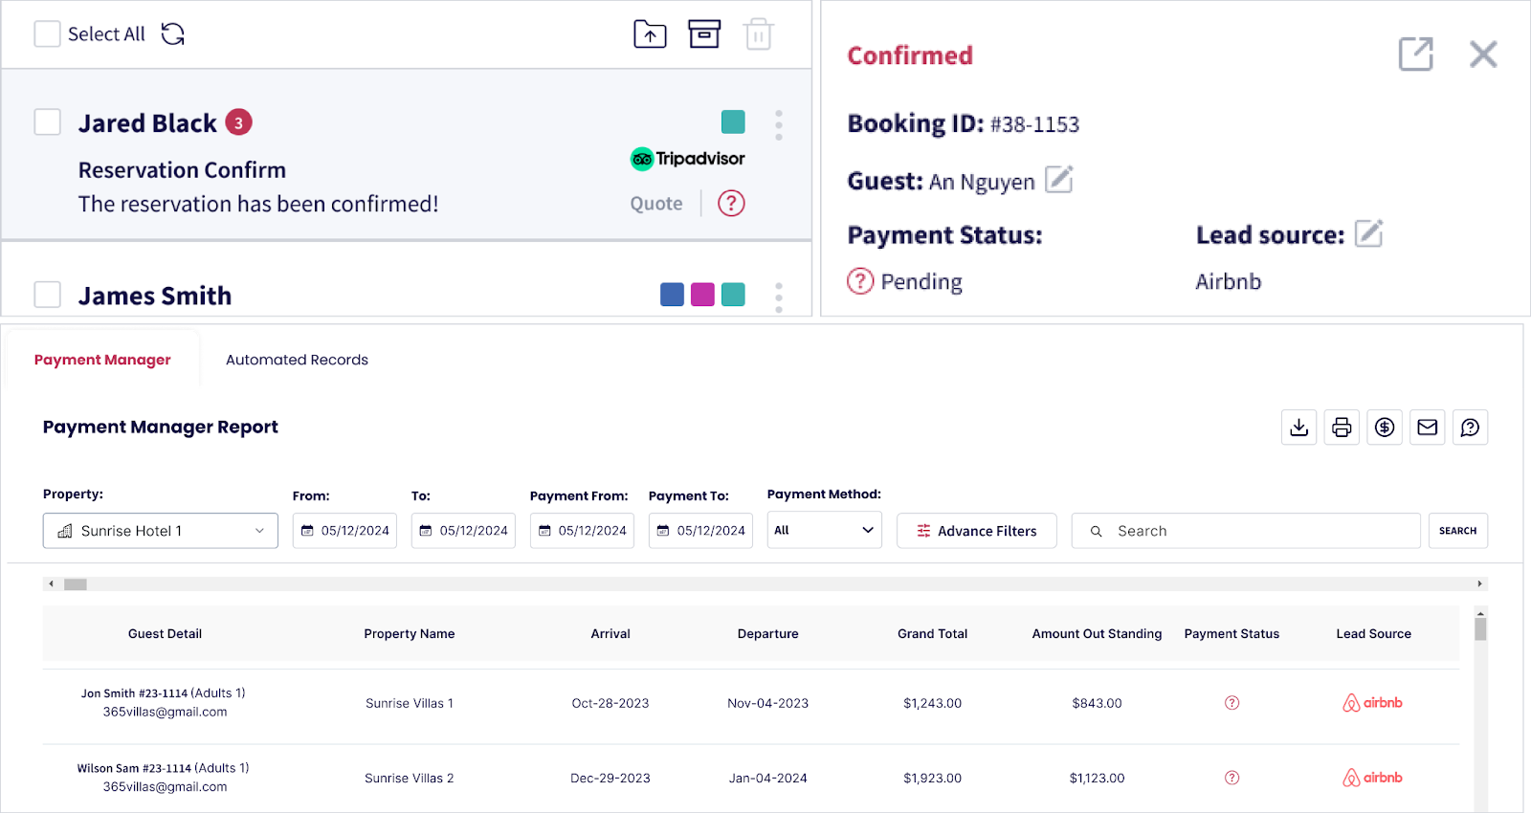Image resolution: width=1531 pixels, height=813 pixels.
Task: Open the three-dot menu for Jared Black
Action: (x=779, y=125)
